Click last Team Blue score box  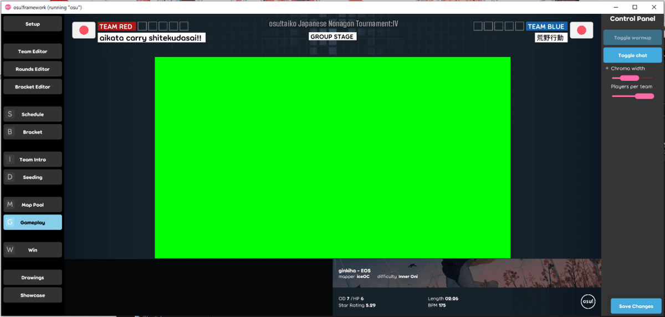point(519,26)
